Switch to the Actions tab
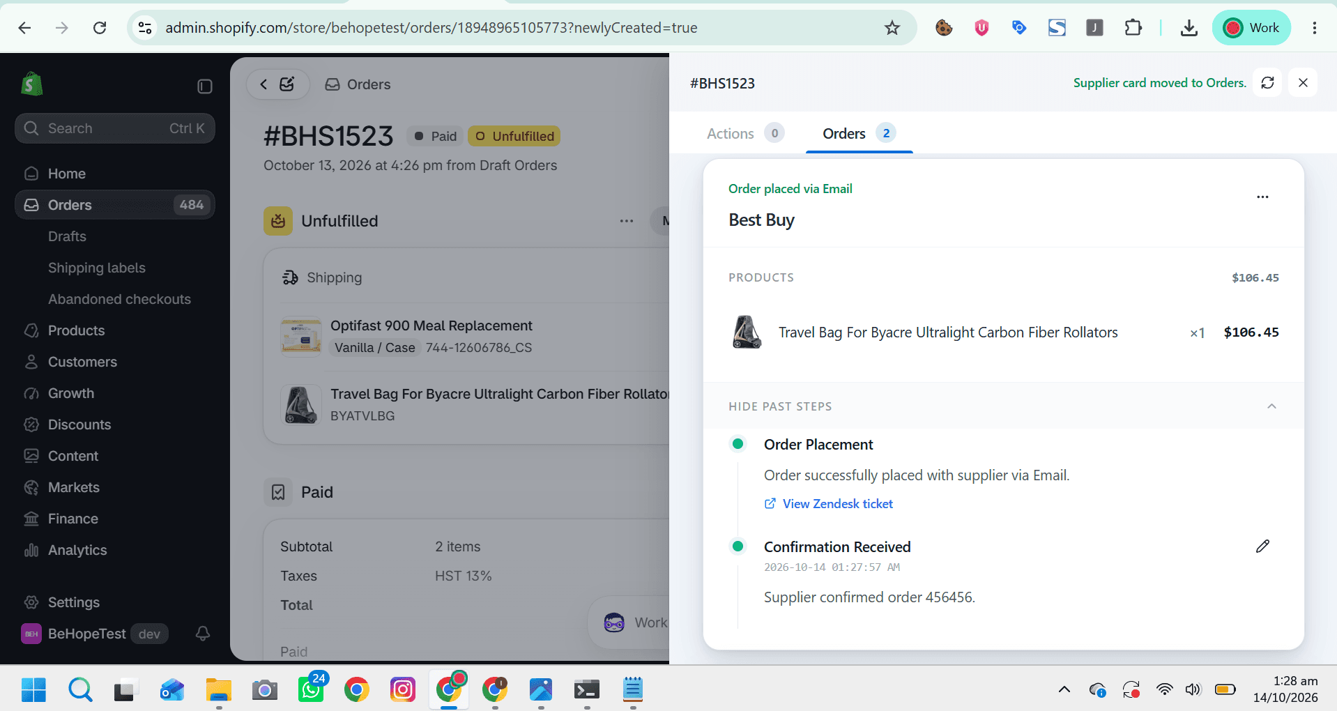 744,133
